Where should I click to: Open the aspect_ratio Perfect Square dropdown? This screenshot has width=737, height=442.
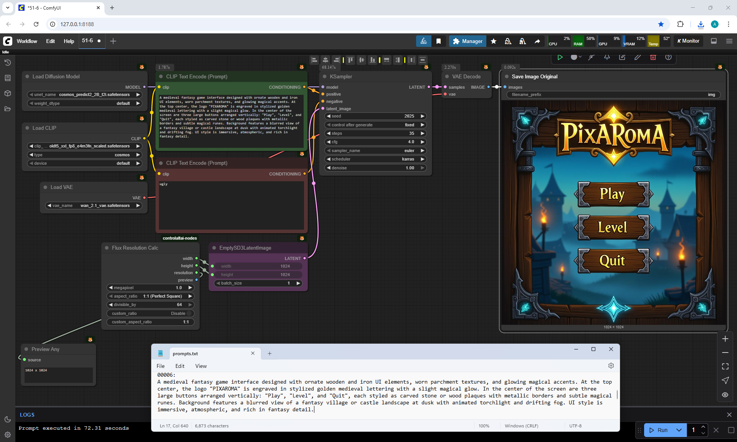[150, 296]
